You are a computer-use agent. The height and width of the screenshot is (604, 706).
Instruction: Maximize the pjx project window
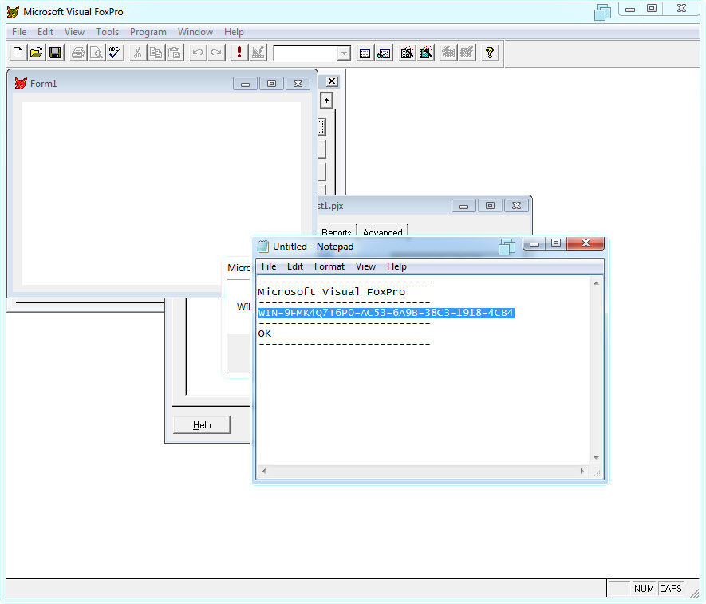click(x=491, y=206)
